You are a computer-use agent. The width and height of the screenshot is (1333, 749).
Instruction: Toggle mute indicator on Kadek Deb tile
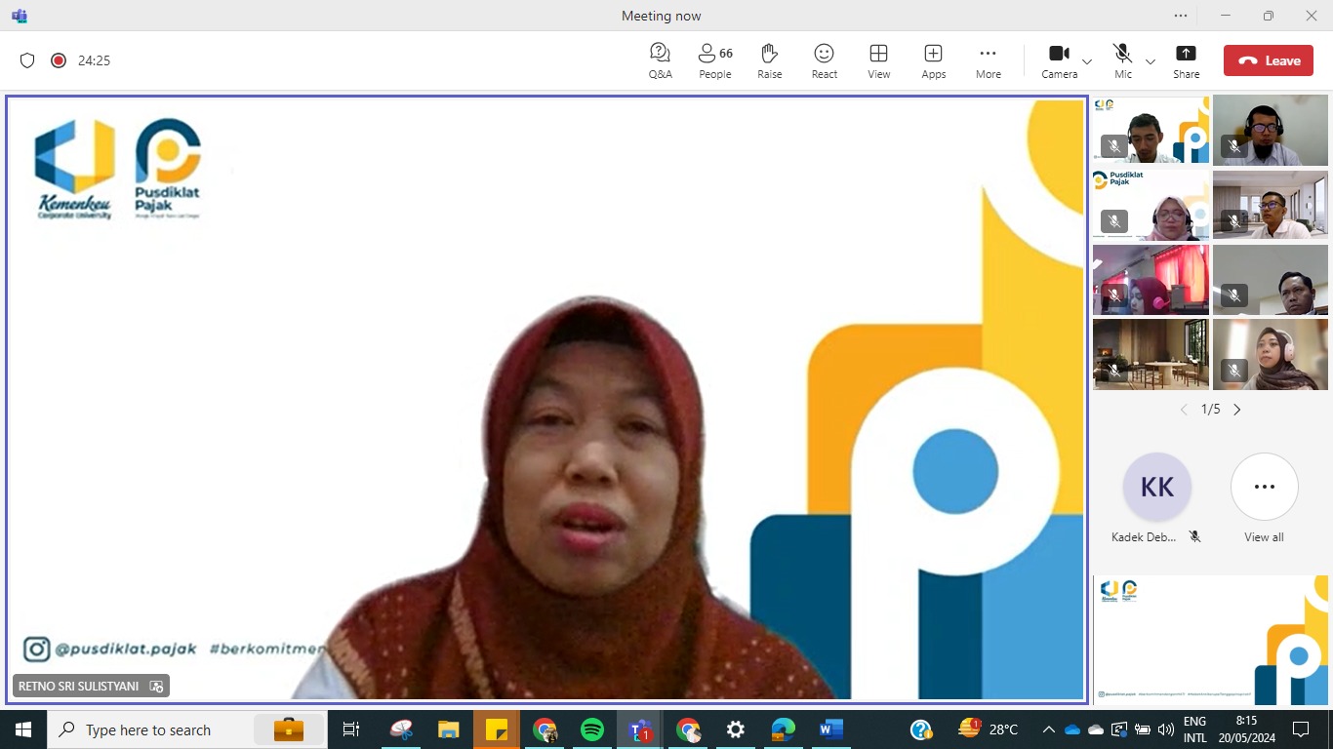[x=1194, y=536]
